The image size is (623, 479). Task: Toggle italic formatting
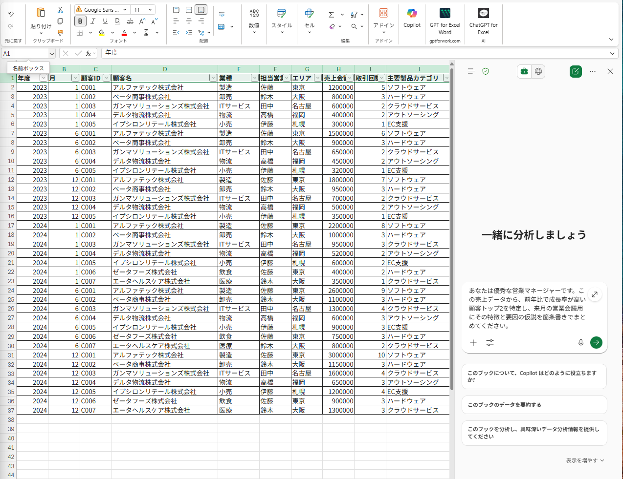92,21
